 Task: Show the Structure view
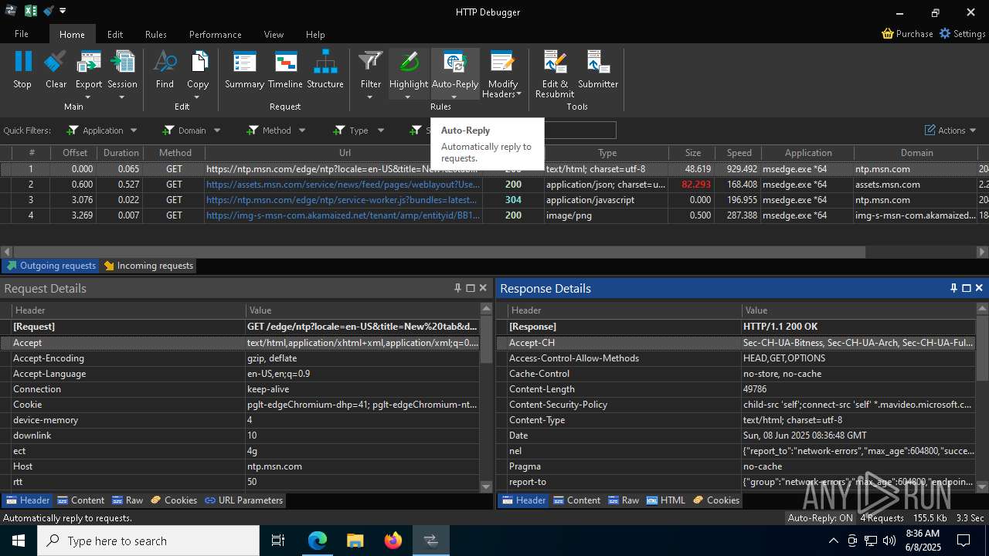pyautogui.click(x=325, y=69)
